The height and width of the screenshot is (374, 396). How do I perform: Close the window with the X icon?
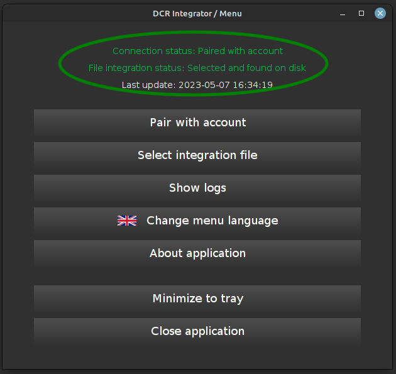380,13
